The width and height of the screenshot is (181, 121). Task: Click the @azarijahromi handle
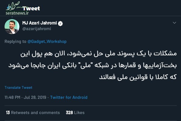pos(37,29)
